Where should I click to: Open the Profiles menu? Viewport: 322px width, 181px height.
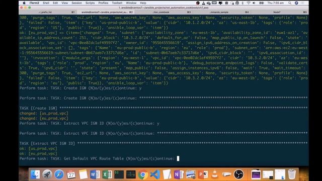[103, 3]
